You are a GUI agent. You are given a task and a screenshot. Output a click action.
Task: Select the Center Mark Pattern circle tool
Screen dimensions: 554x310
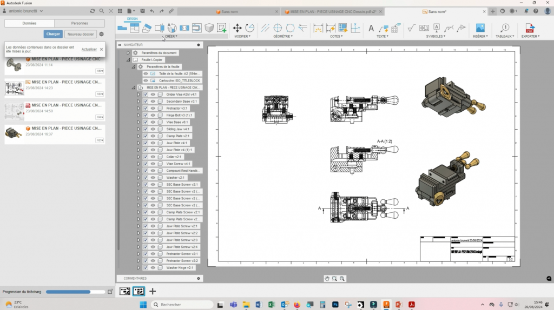[x=290, y=28]
